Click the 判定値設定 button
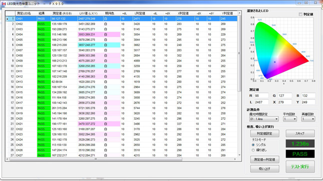Screen dimensions: 323x181 click(265, 133)
